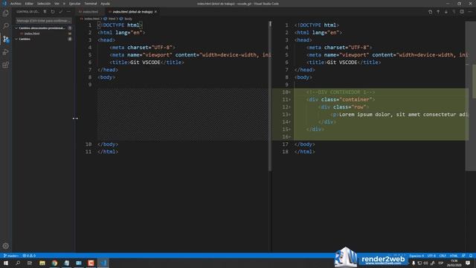Open the Source Control view in activity bar
The height and width of the screenshot is (268, 476).
coord(5,39)
